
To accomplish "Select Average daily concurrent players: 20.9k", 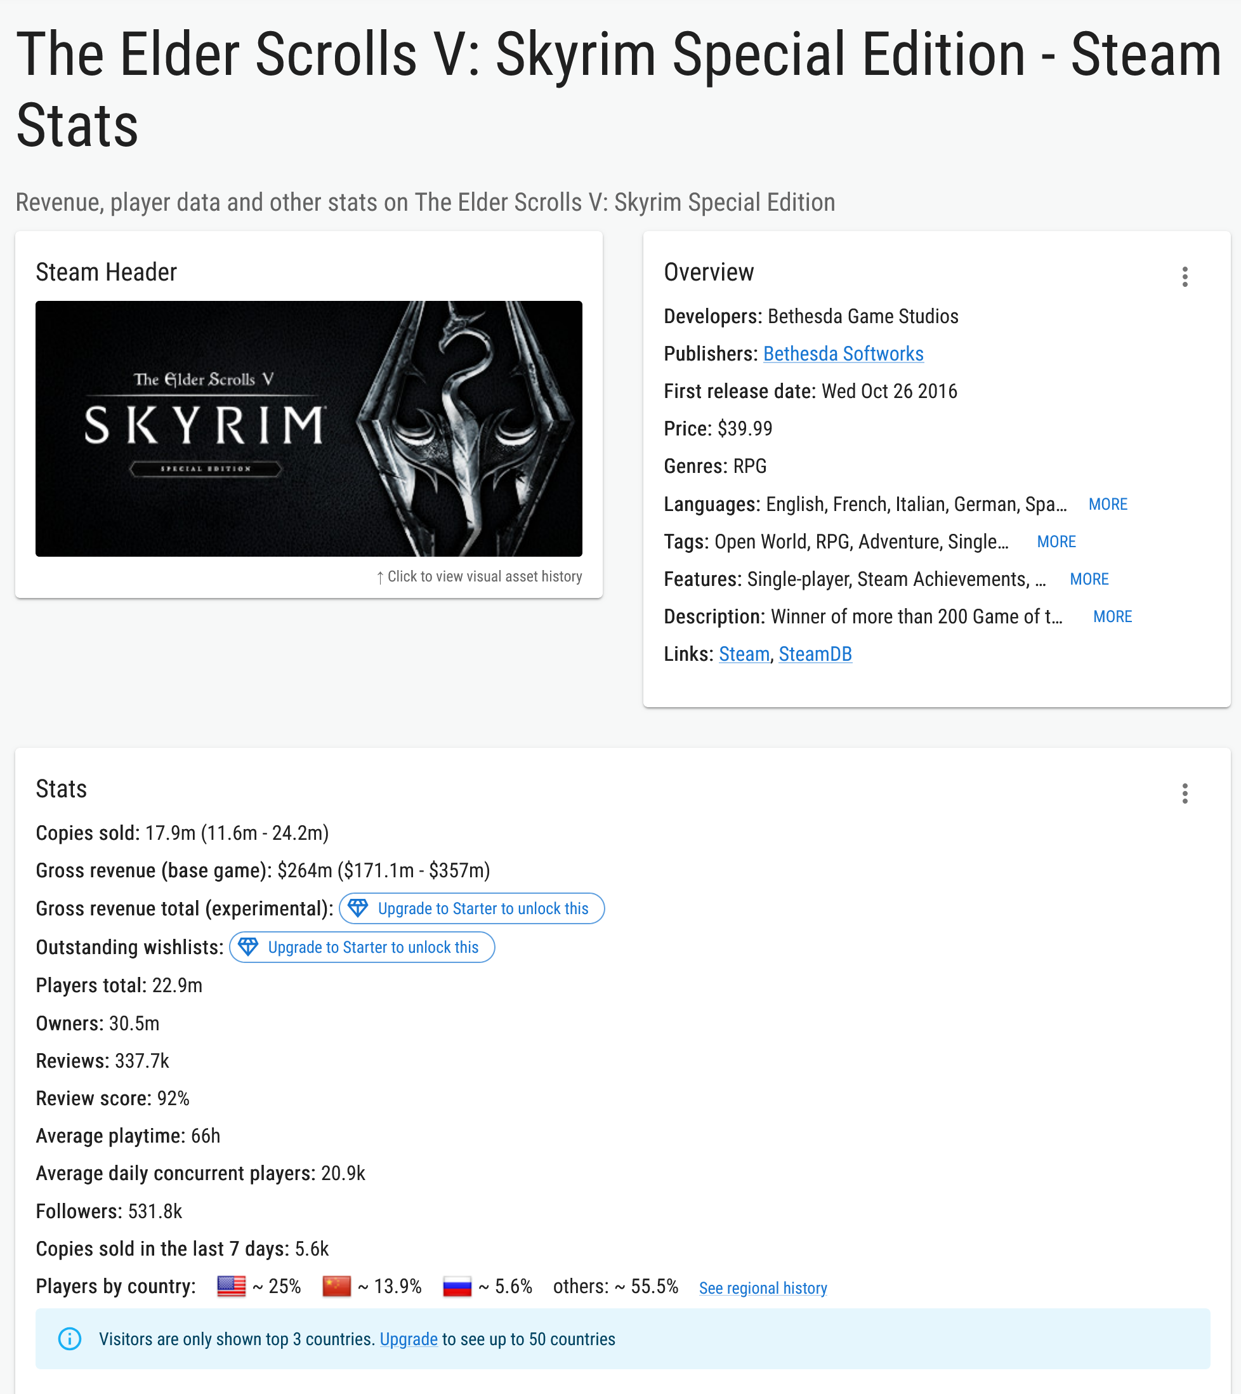I will pyautogui.click(x=200, y=1174).
